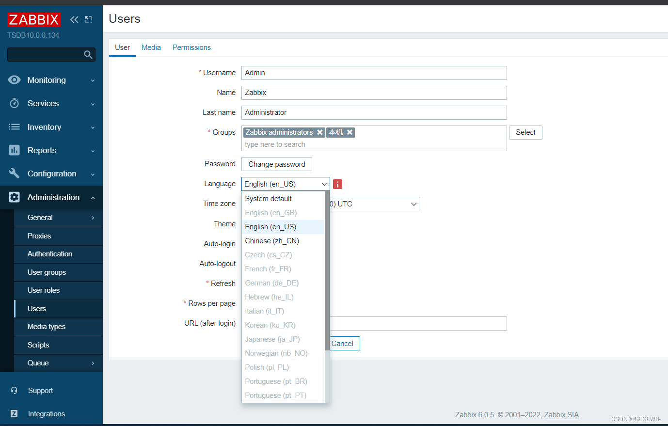Click the URL (after login) field
Image resolution: width=668 pixels, height=426 pixels.
(418, 324)
